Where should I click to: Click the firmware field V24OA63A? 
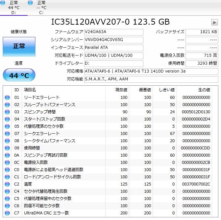tap(113, 32)
